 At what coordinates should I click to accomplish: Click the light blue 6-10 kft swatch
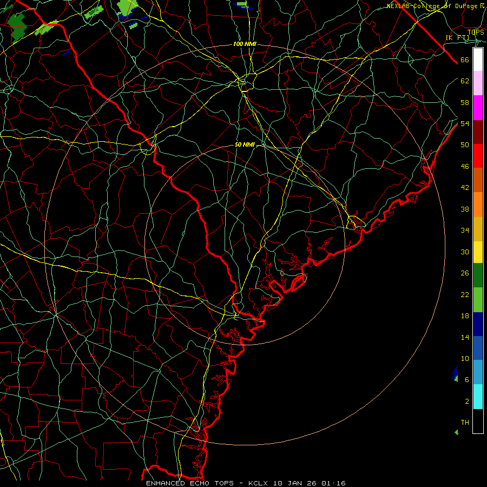[x=478, y=372]
